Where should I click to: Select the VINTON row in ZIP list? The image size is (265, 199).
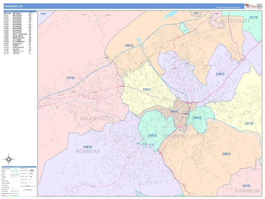(x=17, y=53)
